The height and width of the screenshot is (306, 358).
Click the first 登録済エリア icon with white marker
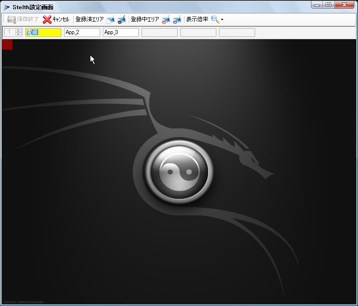(111, 20)
